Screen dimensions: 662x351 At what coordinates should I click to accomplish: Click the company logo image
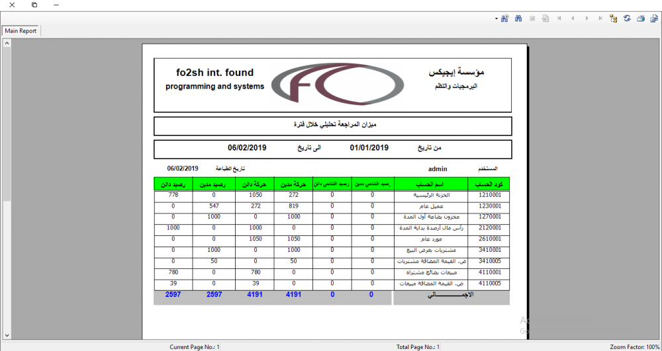337,84
